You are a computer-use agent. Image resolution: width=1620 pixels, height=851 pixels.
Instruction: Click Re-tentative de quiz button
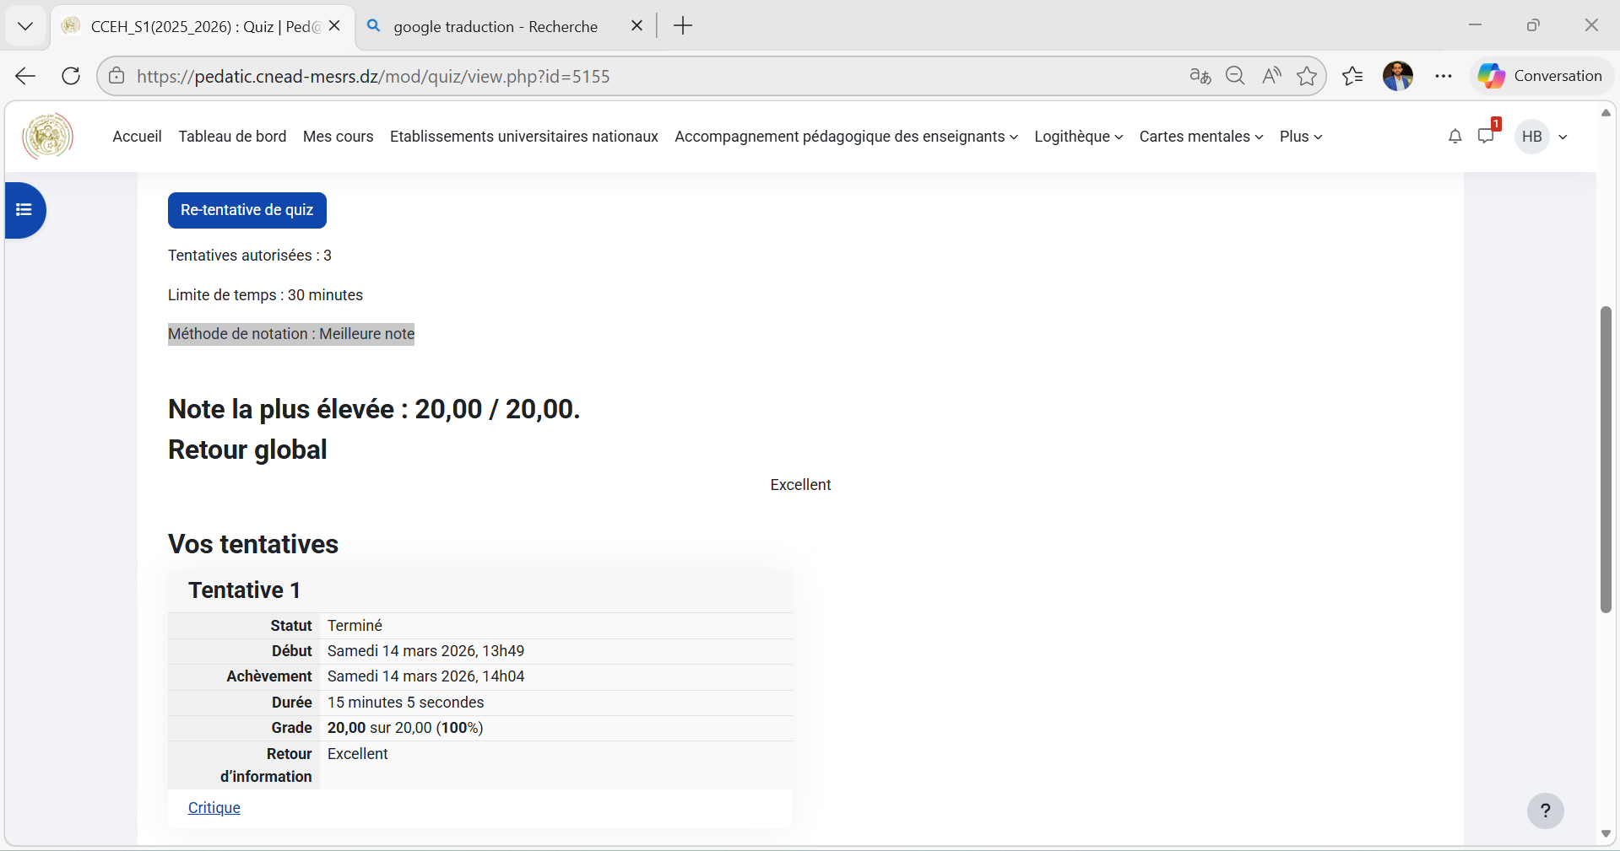[247, 210]
